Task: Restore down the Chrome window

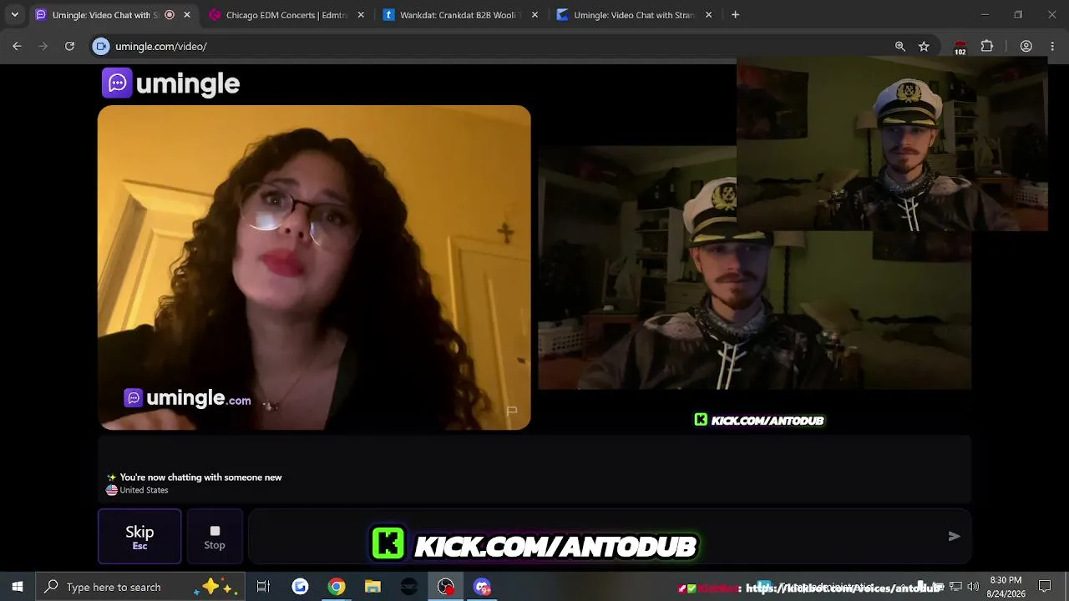Action: [1018, 14]
